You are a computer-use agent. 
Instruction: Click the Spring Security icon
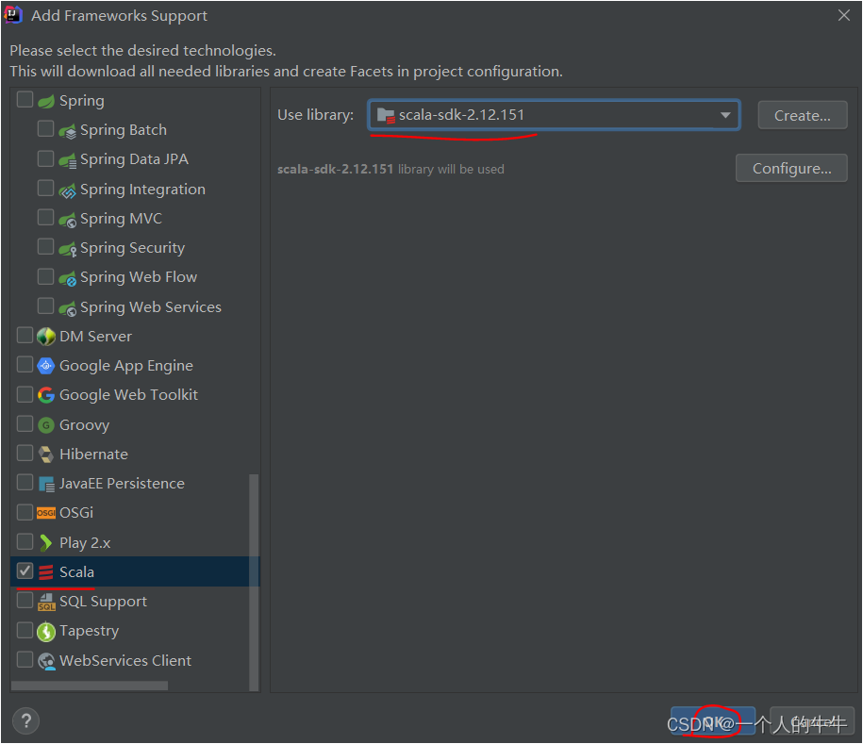[67, 249]
